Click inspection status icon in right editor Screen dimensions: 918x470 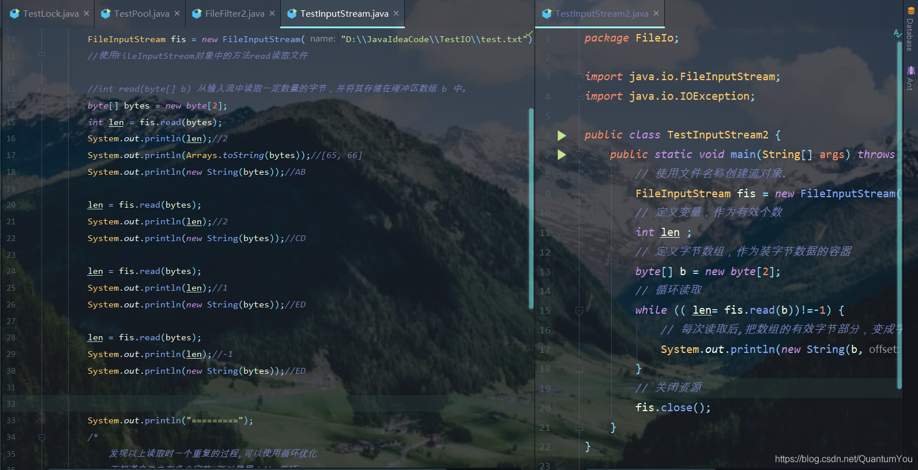pos(897,33)
